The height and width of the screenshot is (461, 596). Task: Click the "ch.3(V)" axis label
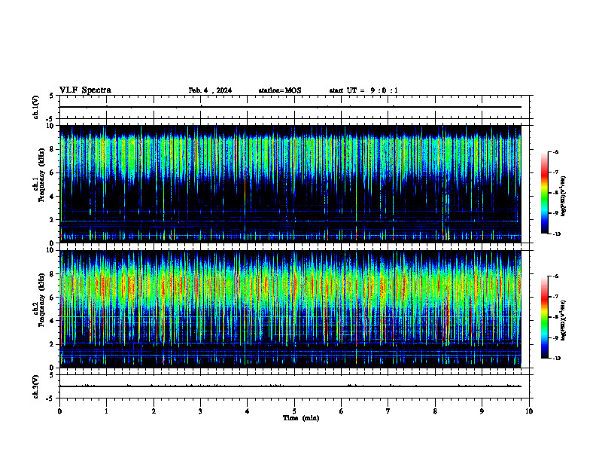pyautogui.click(x=36, y=386)
